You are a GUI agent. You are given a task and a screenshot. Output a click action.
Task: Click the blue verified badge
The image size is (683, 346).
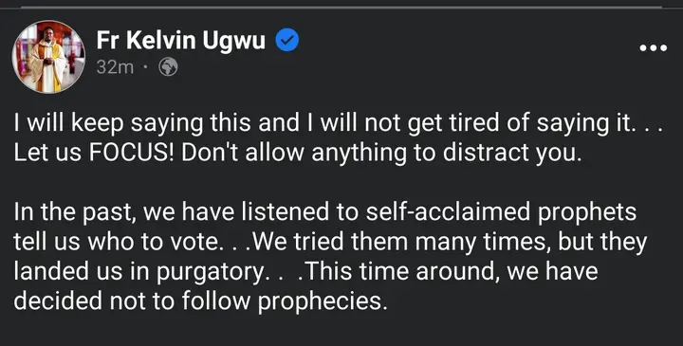pyautogui.click(x=287, y=41)
